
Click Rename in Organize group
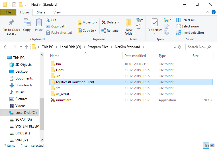tap(110, 31)
